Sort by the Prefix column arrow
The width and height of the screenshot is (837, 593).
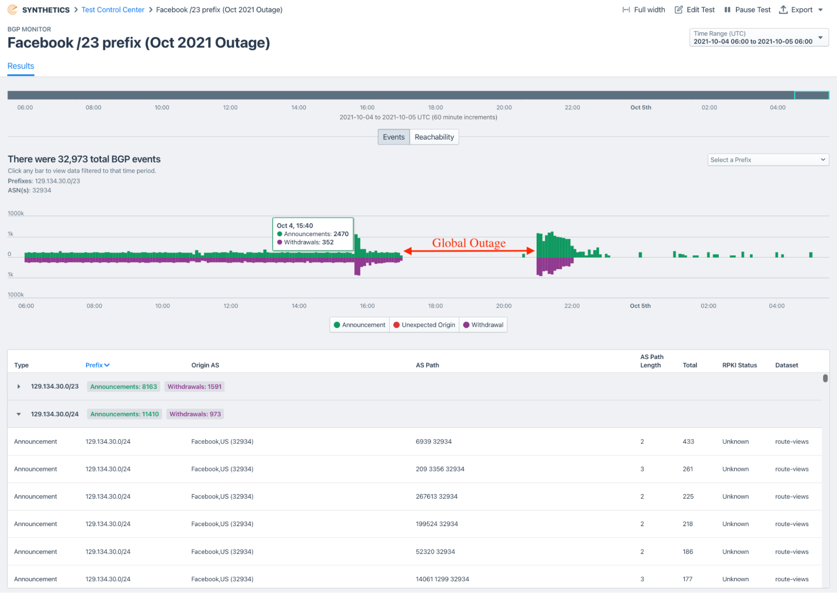[107, 365]
